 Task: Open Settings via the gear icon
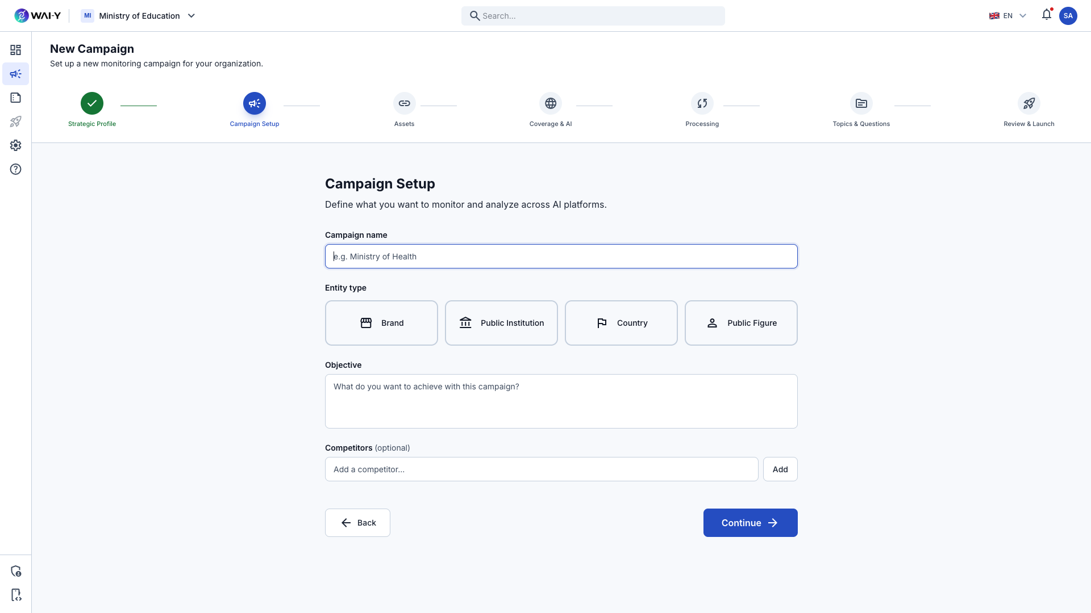[15, 145]
